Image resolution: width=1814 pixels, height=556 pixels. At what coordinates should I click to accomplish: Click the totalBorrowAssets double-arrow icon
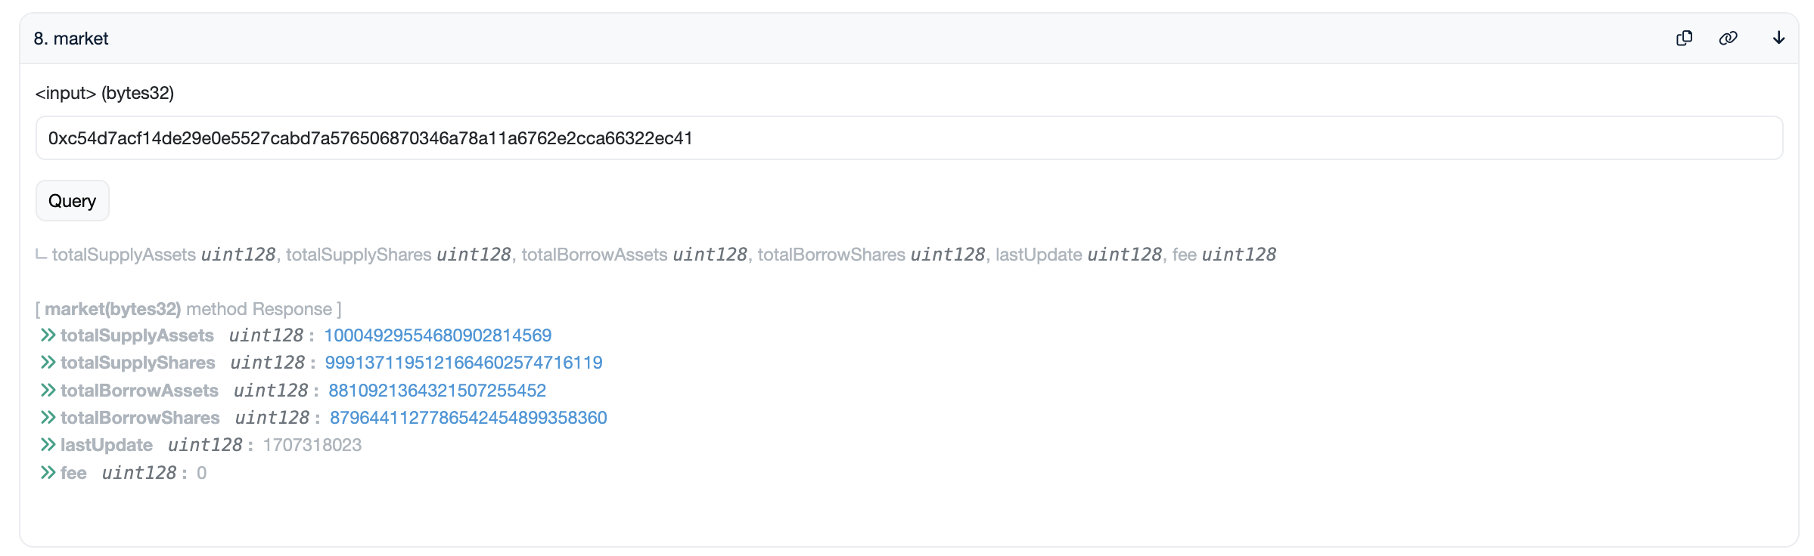click(x=48, y=391)
